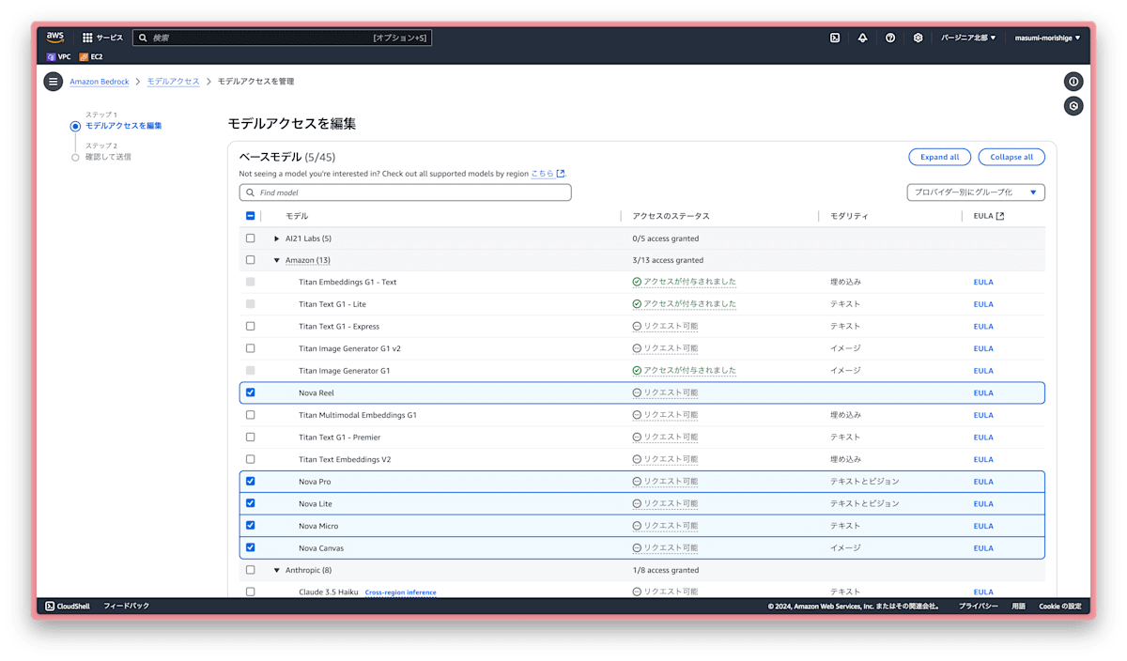This screenshot has width=1127, height=661.
Task: Open EULA link for Nova Pro
Action: pos(983,482)
